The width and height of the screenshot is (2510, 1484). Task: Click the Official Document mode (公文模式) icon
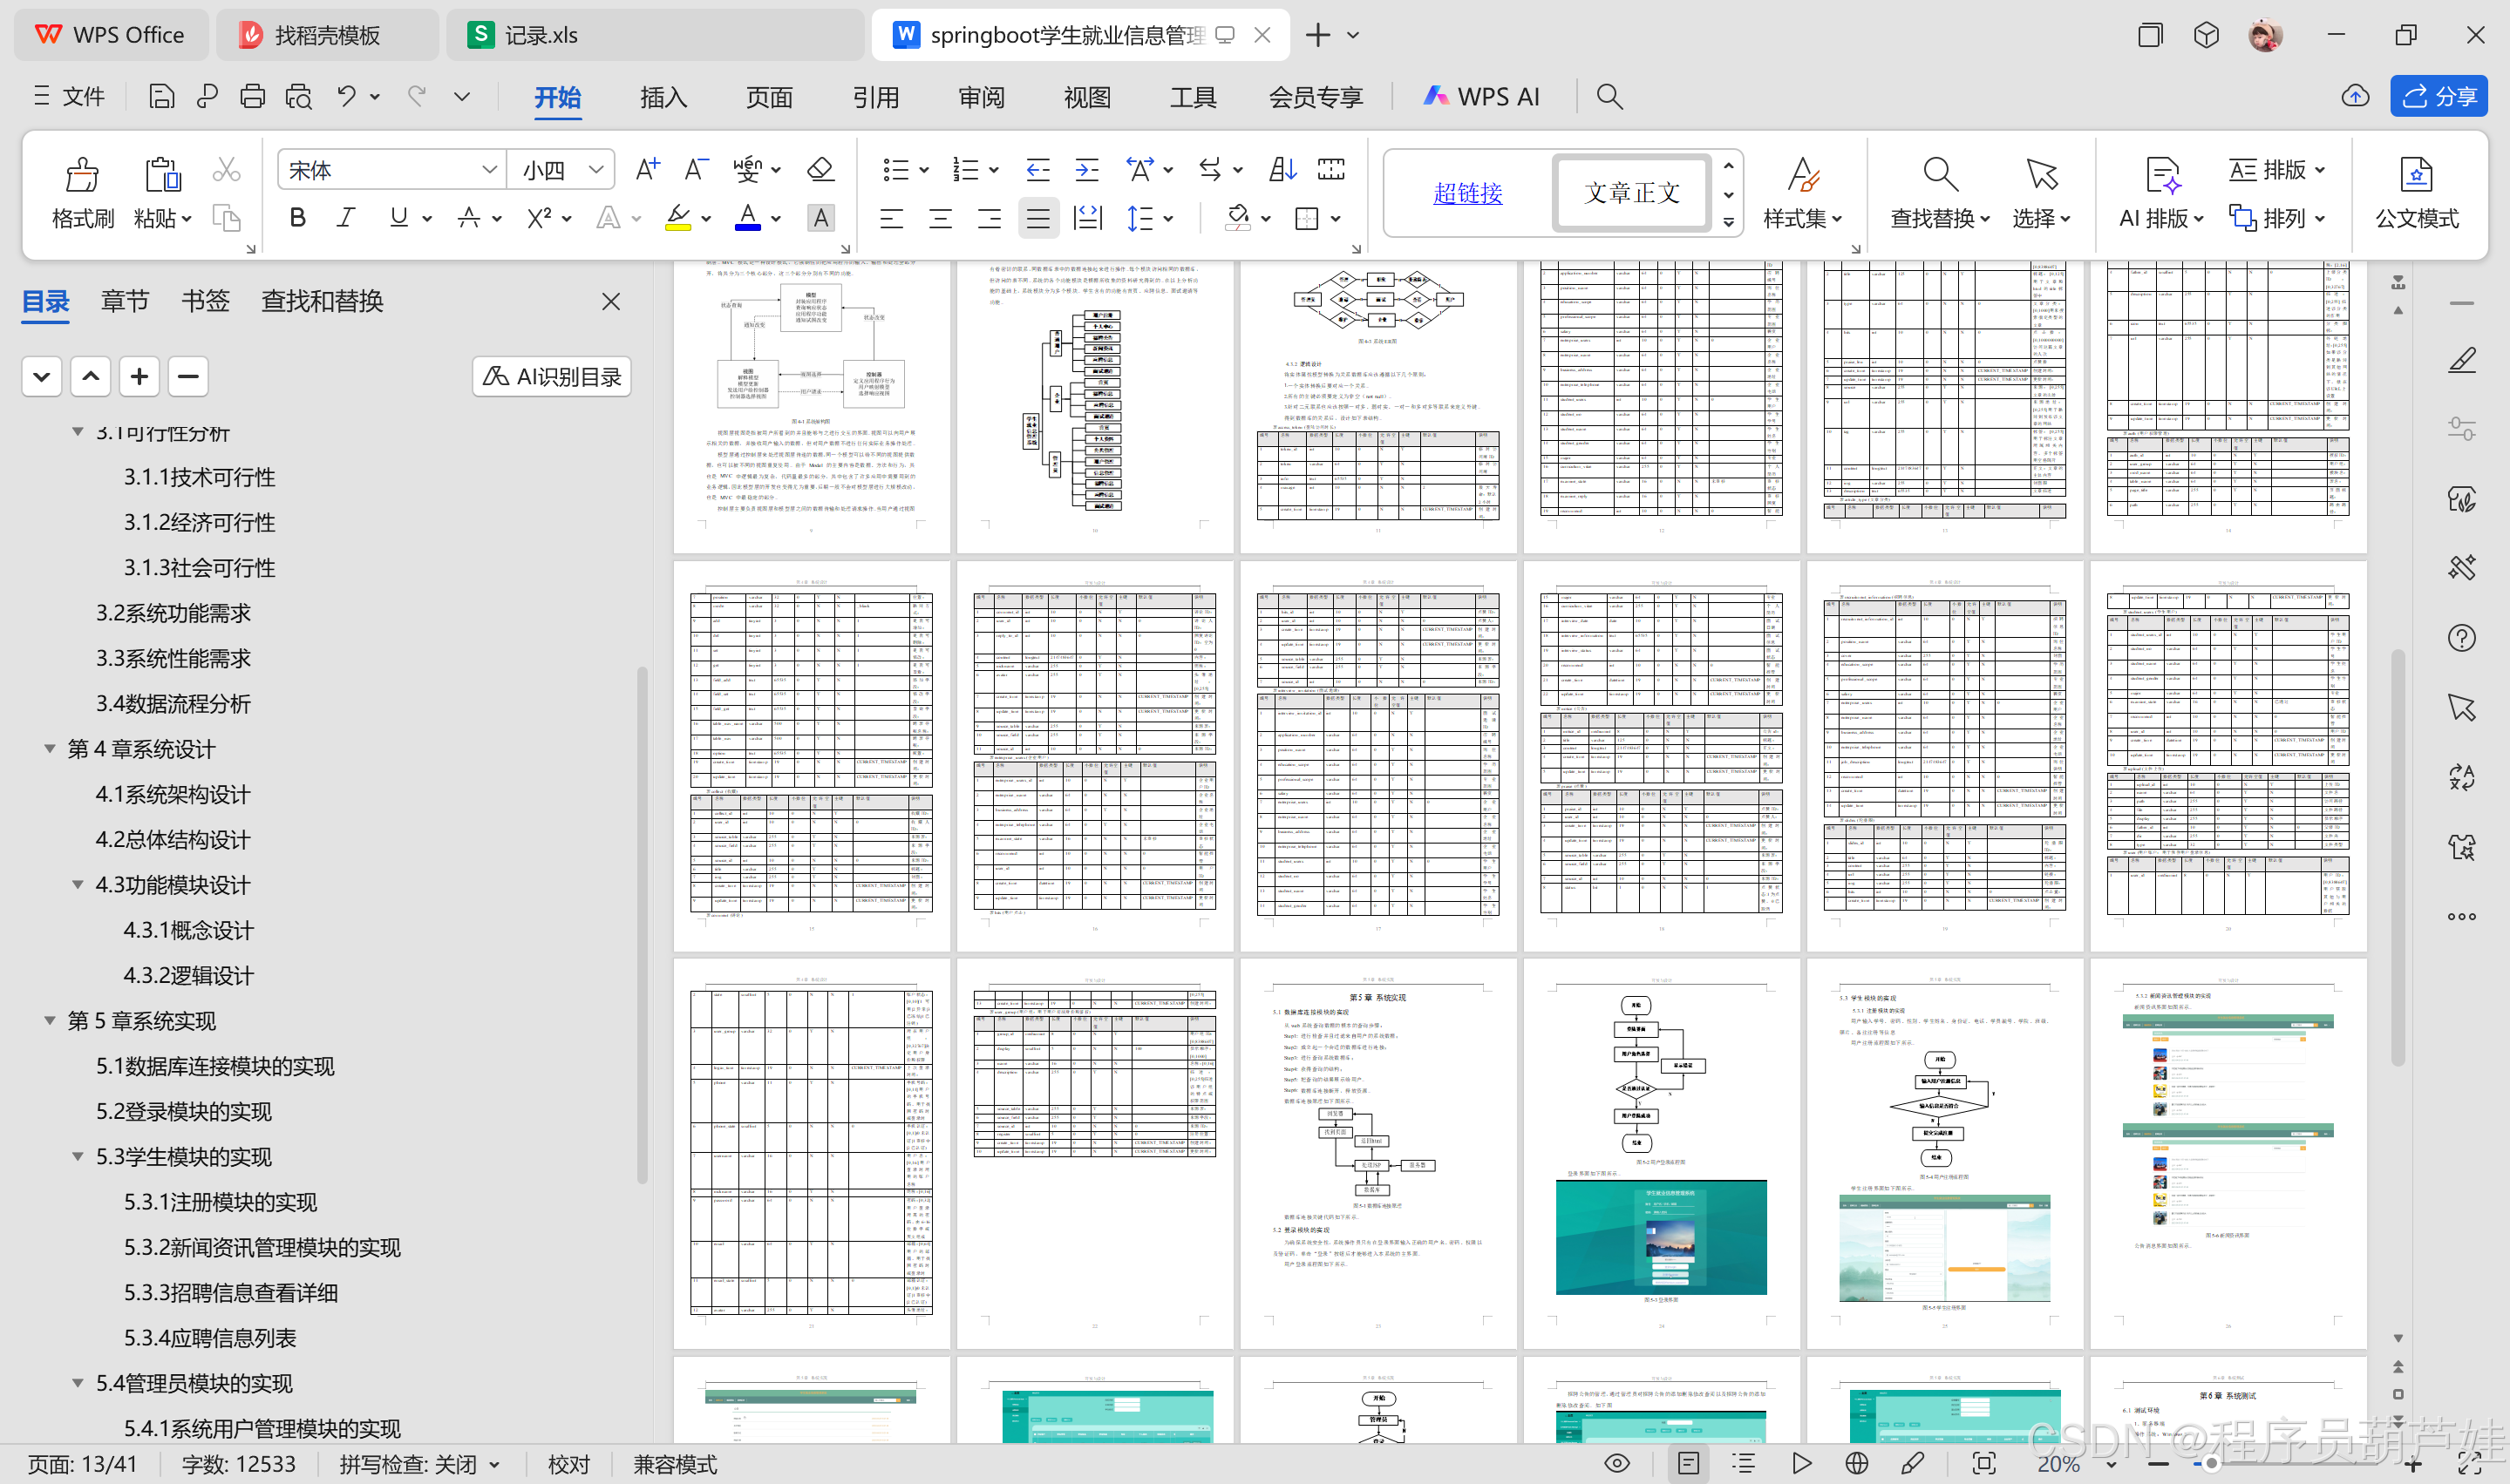2415,176
